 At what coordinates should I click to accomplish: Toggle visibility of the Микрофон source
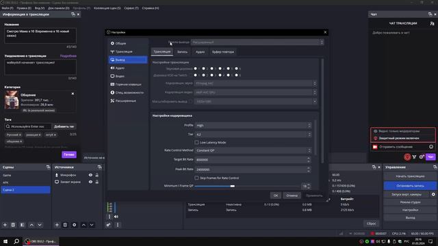coord(90,175)
